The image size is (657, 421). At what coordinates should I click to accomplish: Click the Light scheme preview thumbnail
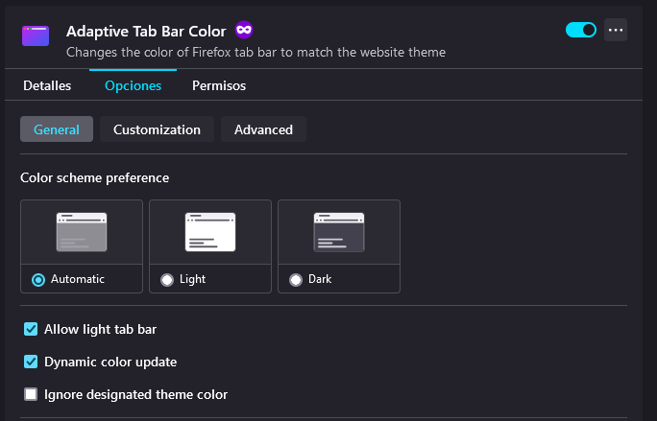[210, 232]
